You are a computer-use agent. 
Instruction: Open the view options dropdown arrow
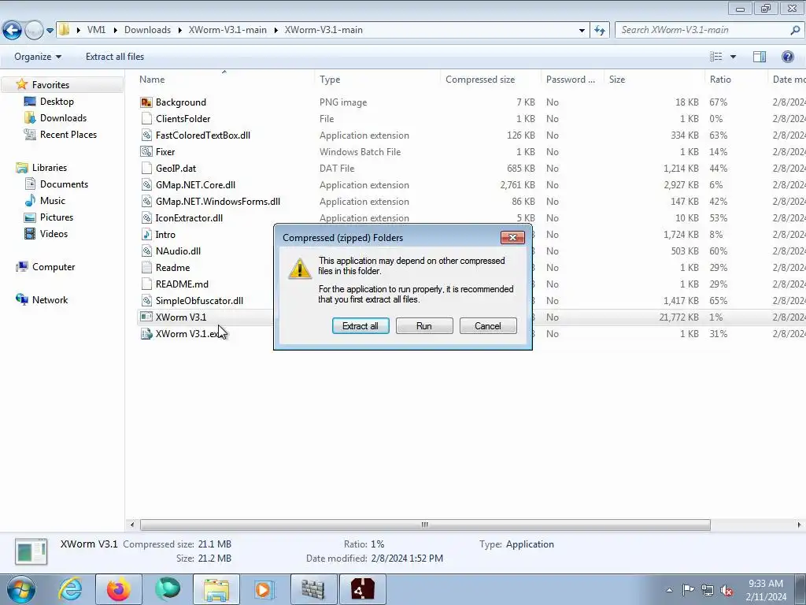pos(733,57)
